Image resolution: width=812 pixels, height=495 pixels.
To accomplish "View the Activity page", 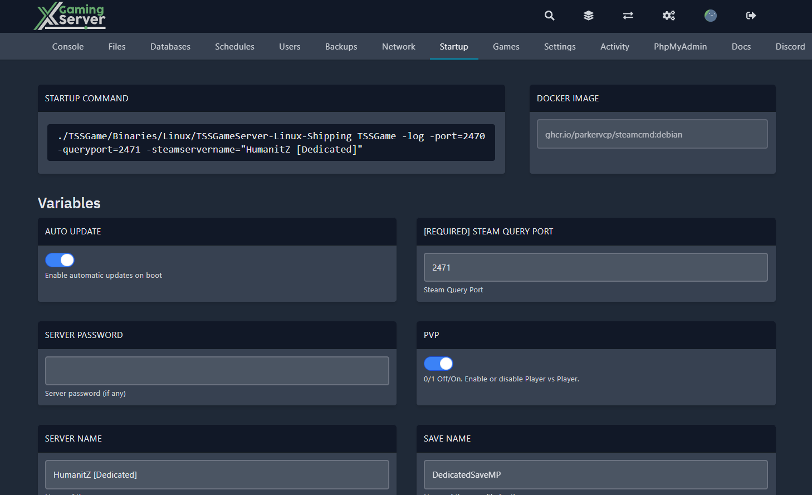I will point(614,46).
